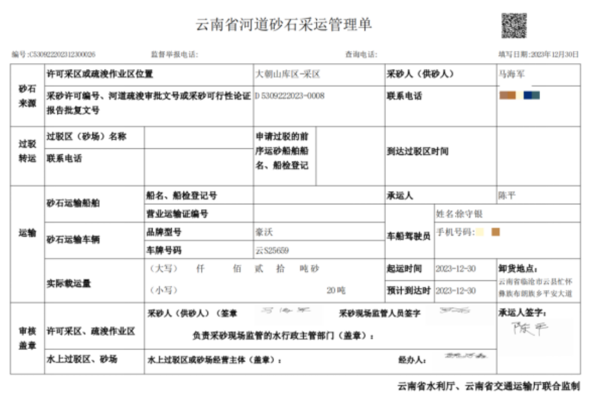
Task: Select the form number after 编号
Action: click(62, 54)
